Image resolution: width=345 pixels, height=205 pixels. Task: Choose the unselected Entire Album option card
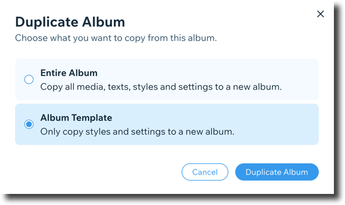(167, 79)
